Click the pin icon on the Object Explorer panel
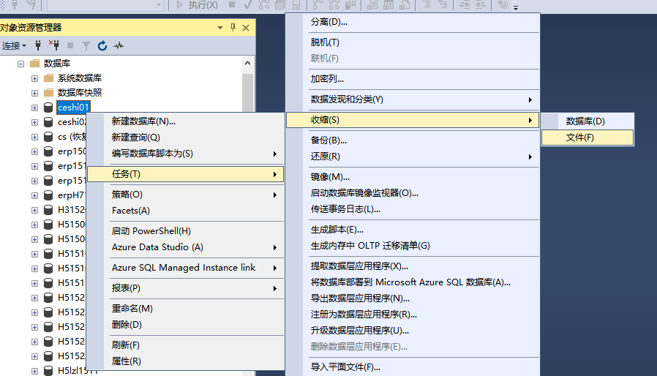This screenshot has height=376, width=657. click(233, 28)
